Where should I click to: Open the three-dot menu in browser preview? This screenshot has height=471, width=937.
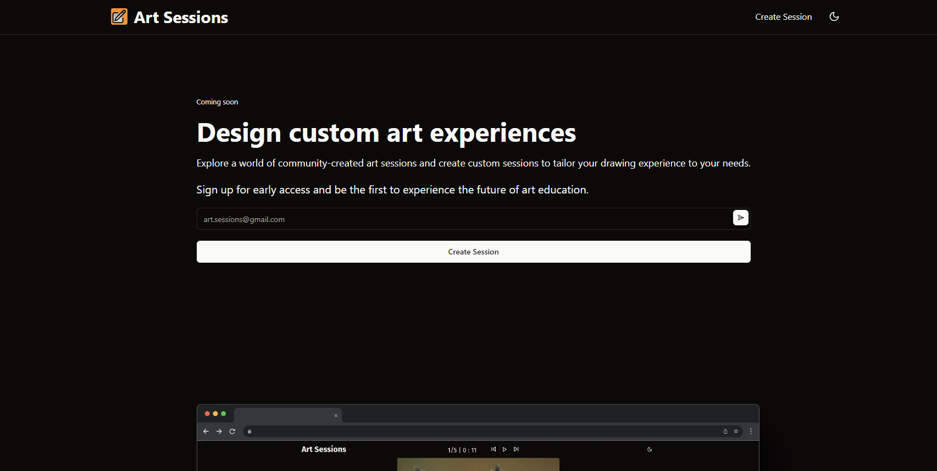point(751,431)
